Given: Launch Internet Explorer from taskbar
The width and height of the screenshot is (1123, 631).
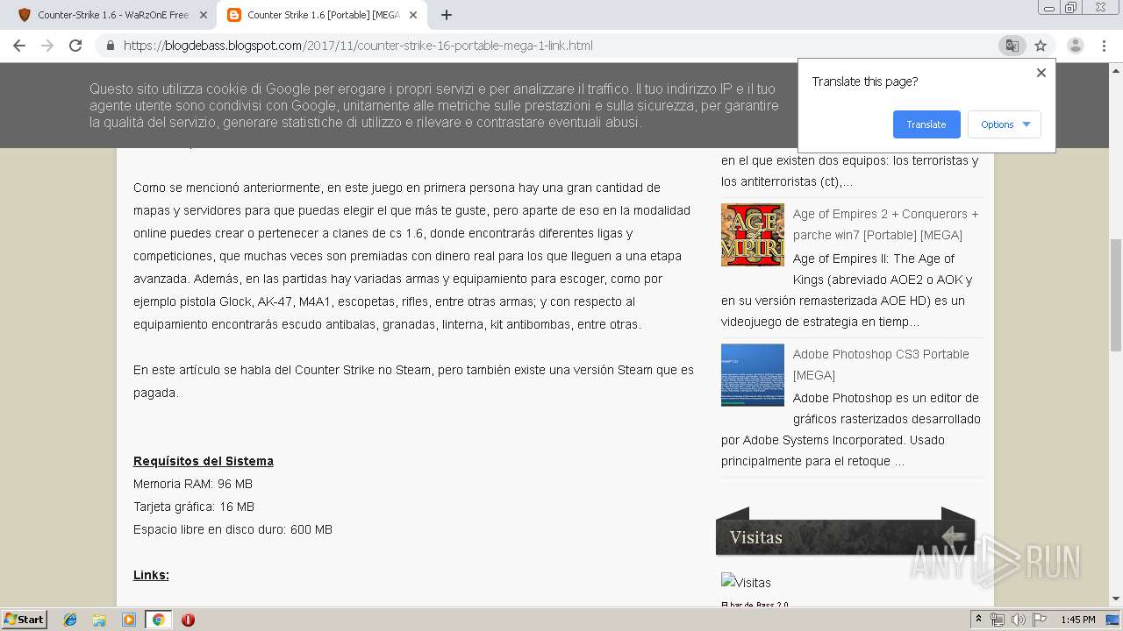Looking at the screenshot, I should [70, 620].
